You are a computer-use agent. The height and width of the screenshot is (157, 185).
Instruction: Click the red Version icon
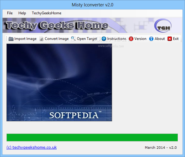[131, 39]
